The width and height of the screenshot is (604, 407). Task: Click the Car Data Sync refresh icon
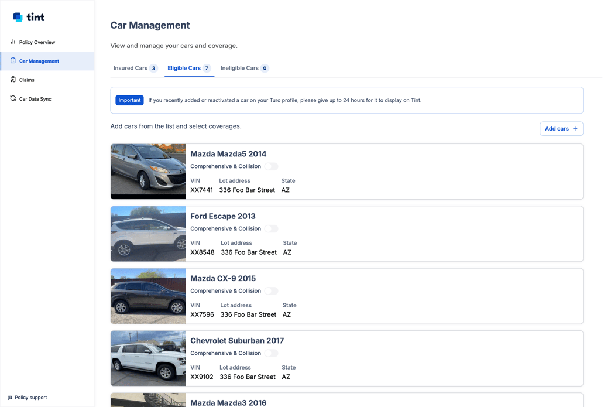coord(13,99)
